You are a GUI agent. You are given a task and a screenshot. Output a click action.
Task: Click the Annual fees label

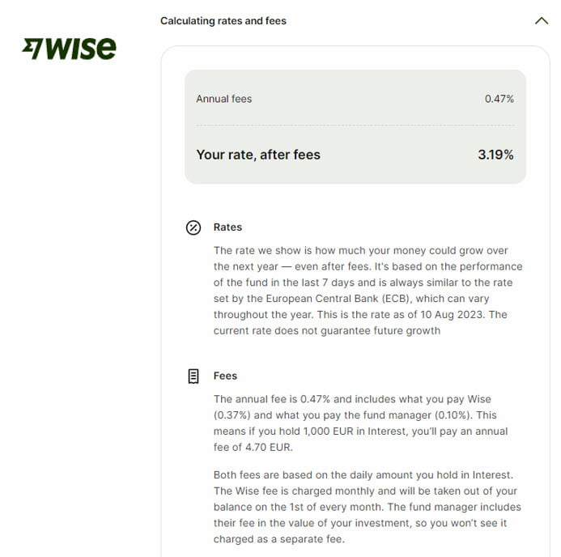(x=224, y=99)
